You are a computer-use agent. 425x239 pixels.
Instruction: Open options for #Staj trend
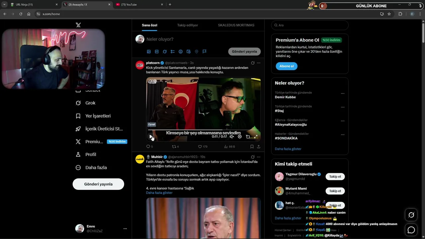point(343,107)
